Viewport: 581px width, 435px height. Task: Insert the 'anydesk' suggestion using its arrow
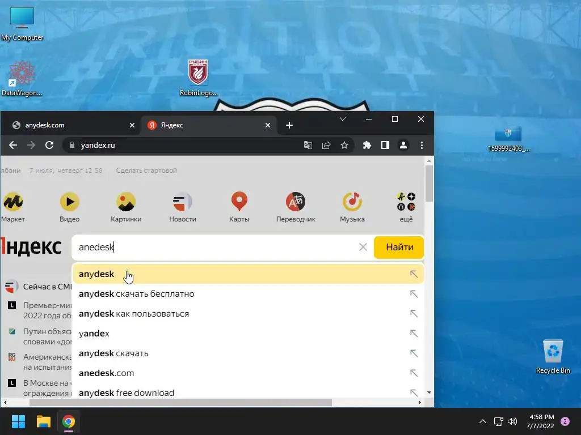[x=414, y=274]
